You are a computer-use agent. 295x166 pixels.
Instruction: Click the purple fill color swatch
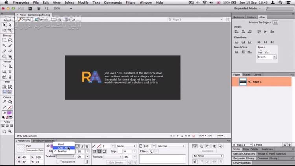click(9, 113)
